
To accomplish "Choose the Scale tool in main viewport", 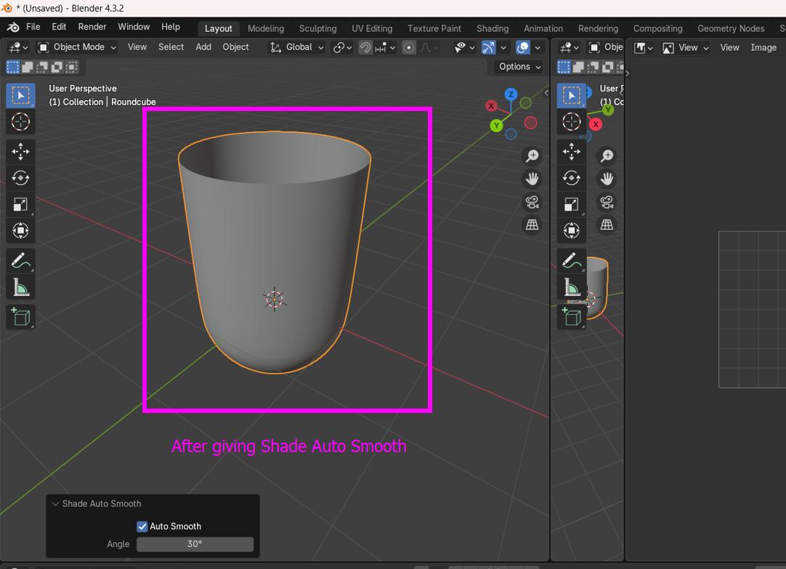I will click(20, 205).
